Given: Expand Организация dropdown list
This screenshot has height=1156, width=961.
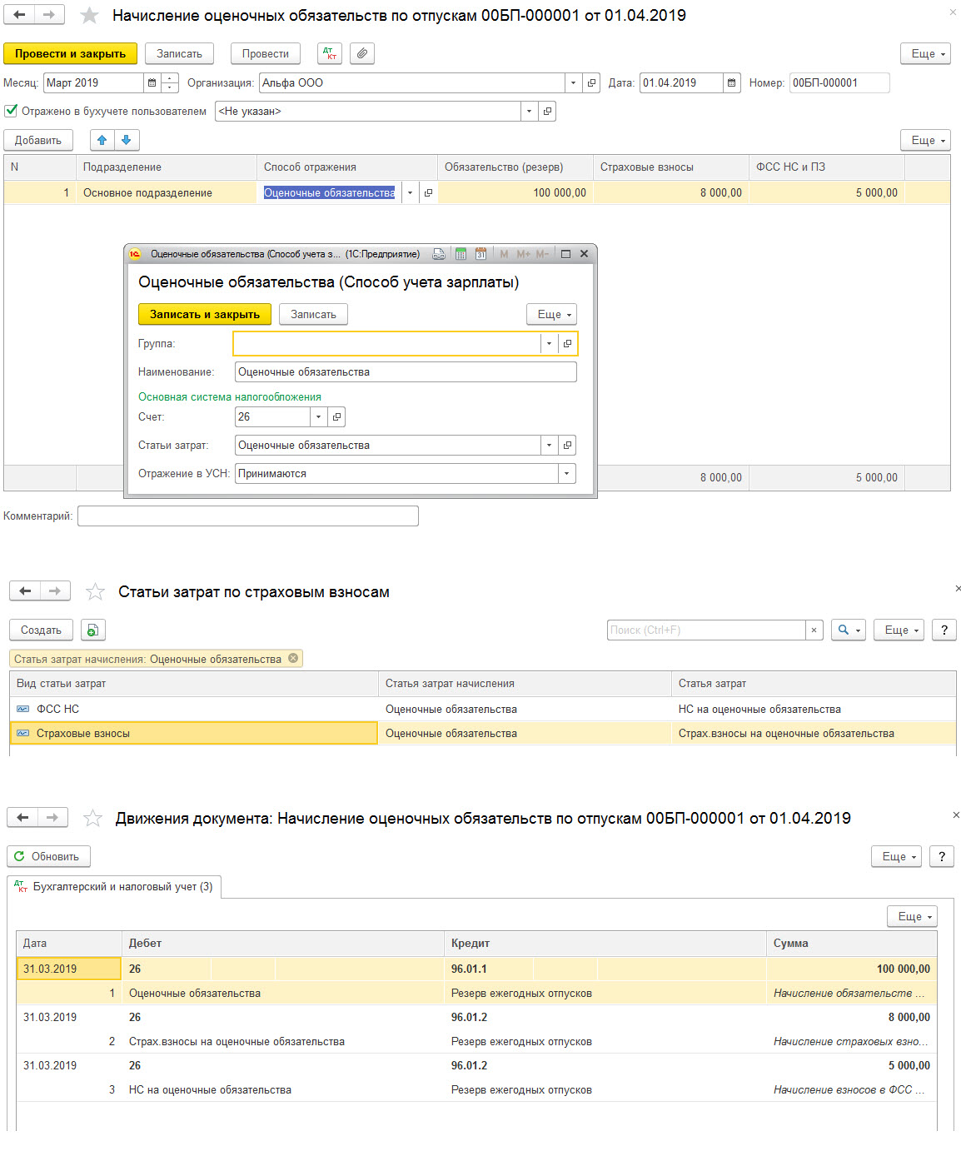Looking at the screenshot, I should tap(573, 82).
